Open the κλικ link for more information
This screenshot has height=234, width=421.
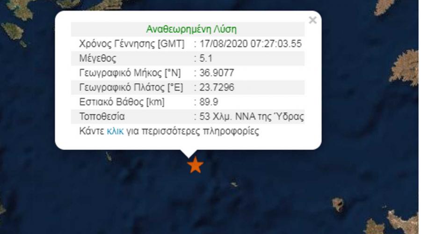pos(115,131)
